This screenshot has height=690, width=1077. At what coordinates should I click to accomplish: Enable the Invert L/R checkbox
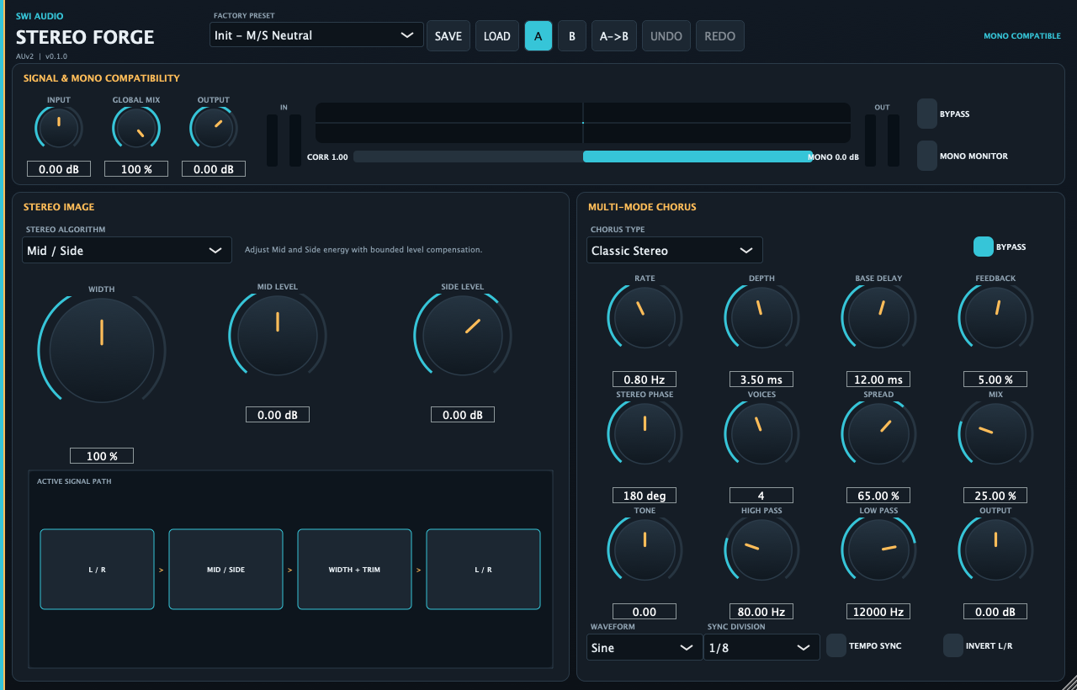pos(953,645)
